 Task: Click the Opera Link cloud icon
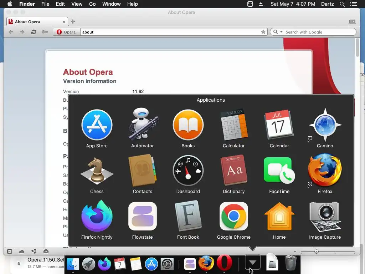[x=22, y=252]
